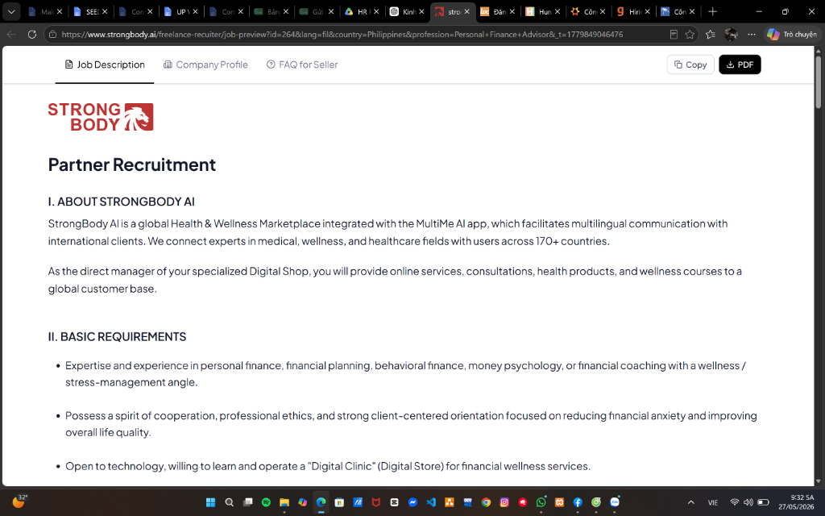Open the Favorites list icon
This screenshot has height=516, width=825.
pyautogui.click(x=711, y=34)
